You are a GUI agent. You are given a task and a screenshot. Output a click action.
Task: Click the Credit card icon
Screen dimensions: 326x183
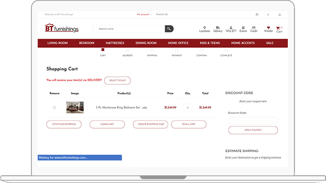pos(254,27)
